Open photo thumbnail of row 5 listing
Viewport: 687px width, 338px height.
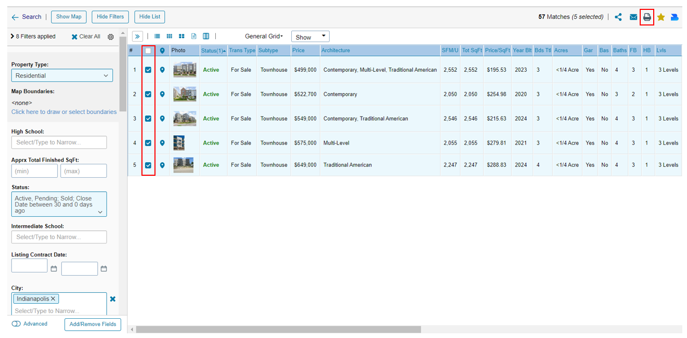click(x=183, y=165)
